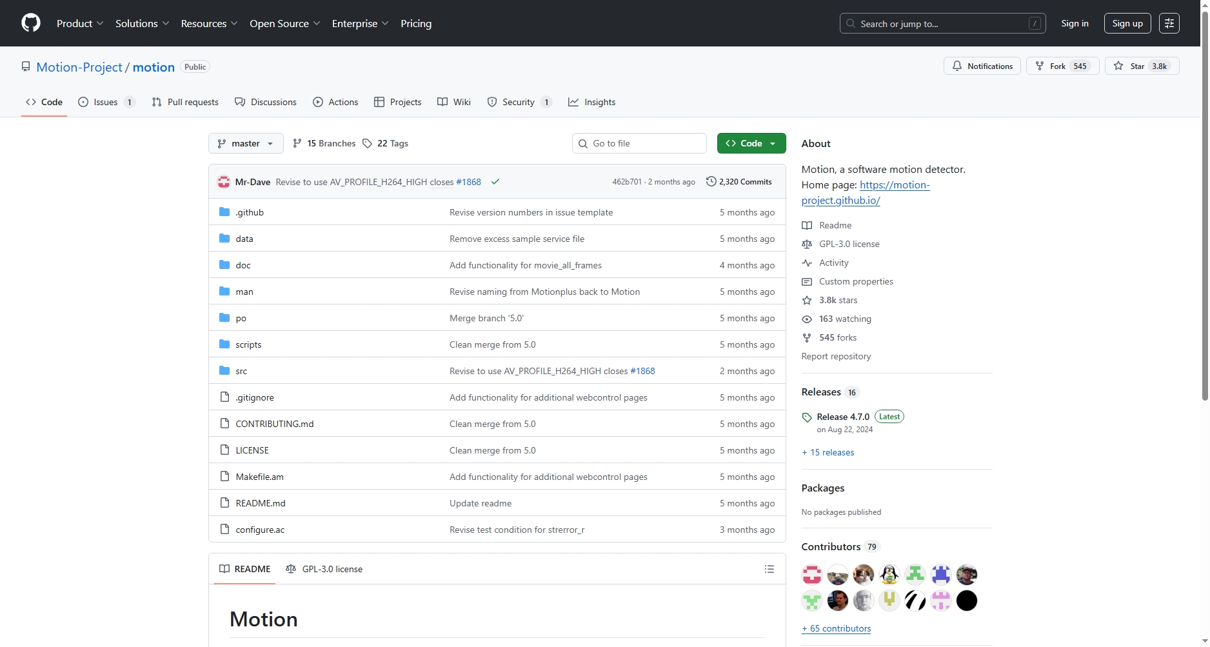The image size is (1210, 647).
Task: Open the .gitignore file
Action: [x=255, y=397]
